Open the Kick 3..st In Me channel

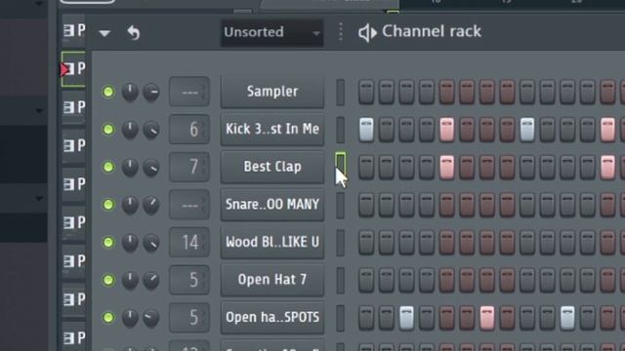(272, 130)
